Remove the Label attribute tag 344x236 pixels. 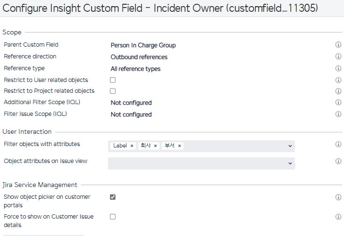pos(132,146)
